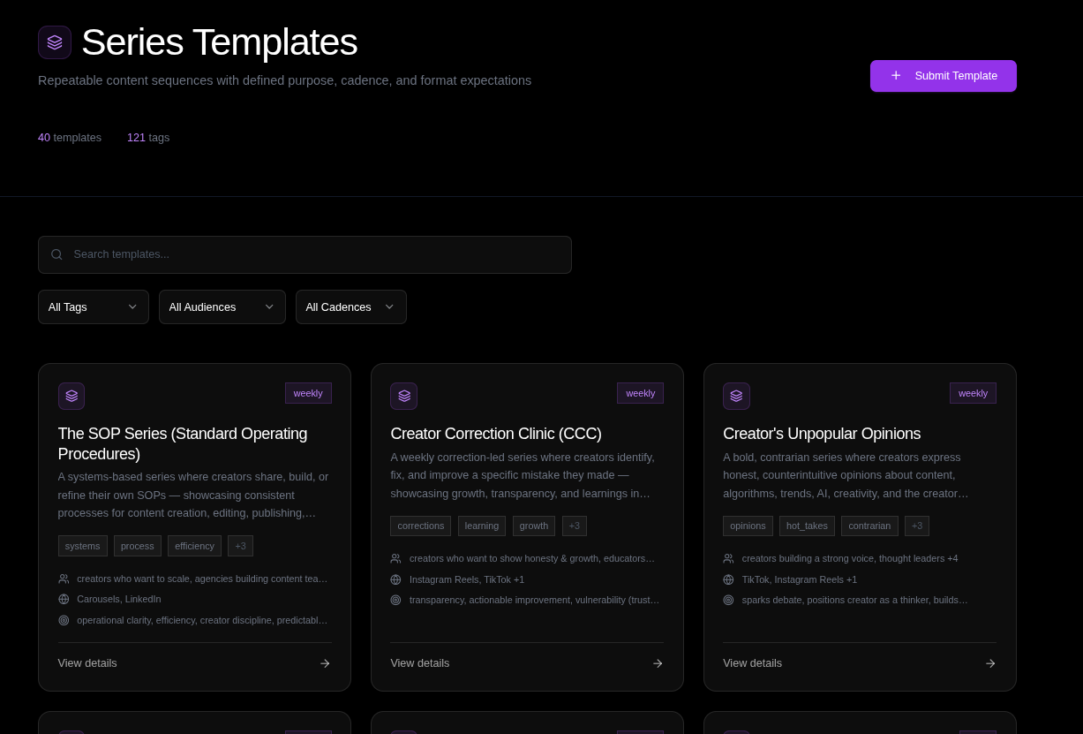Click the weekly badge on Creator's Unpopular Opinions card
The height and width of the screenshot is (734, 1083).
(973, 393)
